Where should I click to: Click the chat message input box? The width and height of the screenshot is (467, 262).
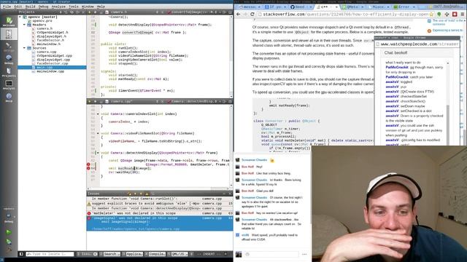pyautogui.click(x=271, y=254)
